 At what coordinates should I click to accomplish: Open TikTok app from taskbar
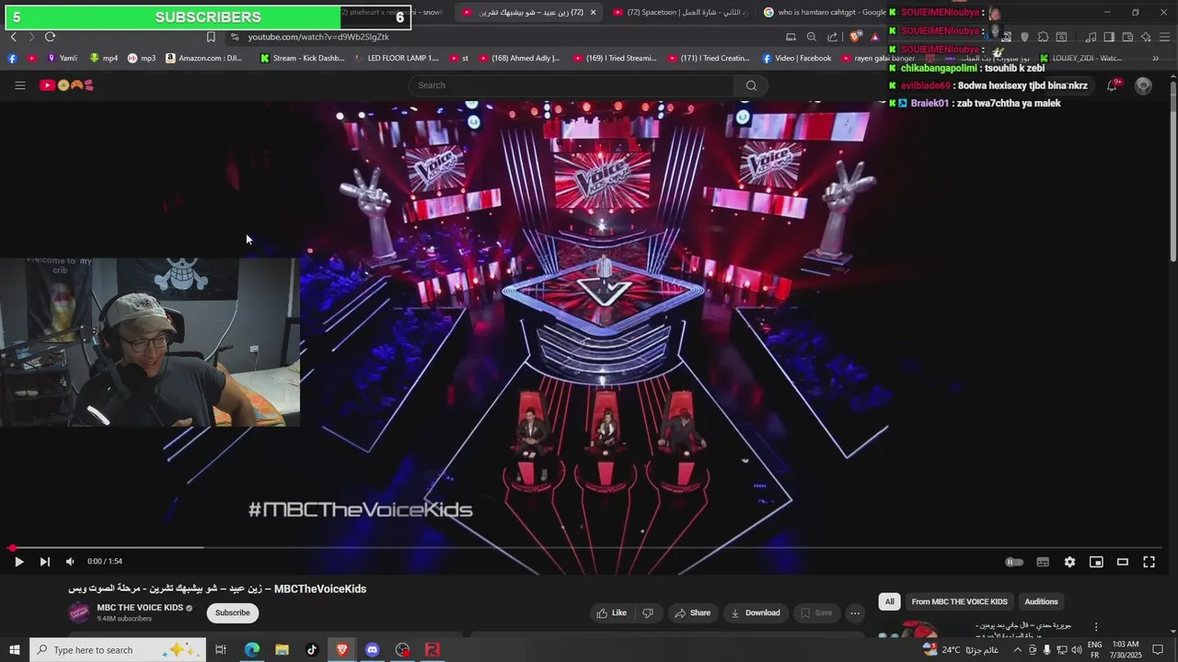(x=312, y=650)
